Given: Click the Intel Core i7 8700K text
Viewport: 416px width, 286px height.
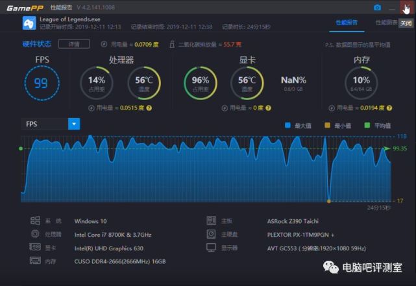Looking at the screenshot, I should click(113, 235).
